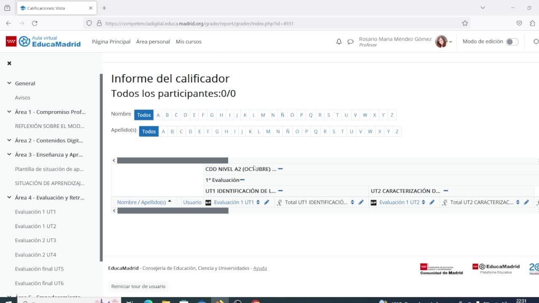Sort by Apellido(s) column link

coord(153,202)
